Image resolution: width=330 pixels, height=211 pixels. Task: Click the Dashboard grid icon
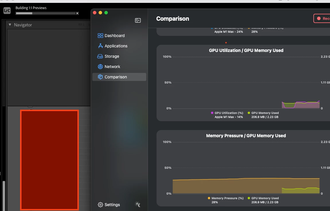click(100, 36)
